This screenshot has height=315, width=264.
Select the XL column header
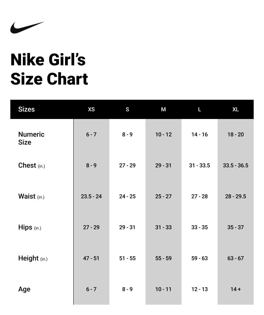[x=235, y=109]
